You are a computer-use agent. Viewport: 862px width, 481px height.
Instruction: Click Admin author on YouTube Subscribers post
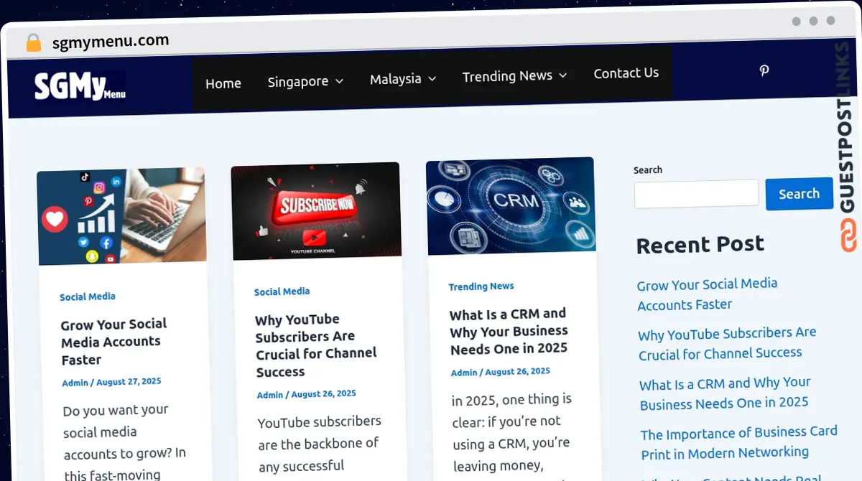pos(270,395)
